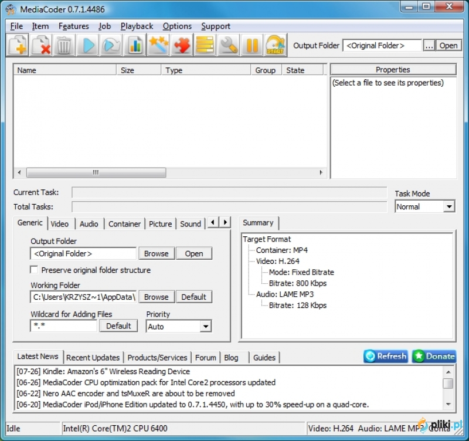
Task: Click the orange Pause toolbar icon
Action: point(252,45)
